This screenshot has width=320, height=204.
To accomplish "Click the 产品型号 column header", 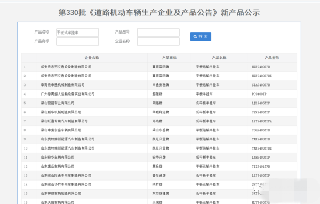I will [x=272, y=58].
